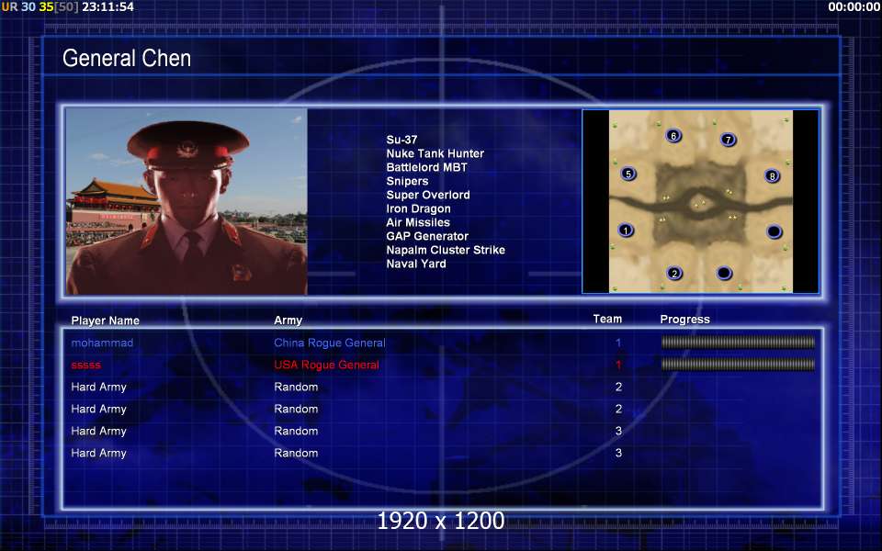Click the "Nuke Tank Hunter" entry

pyautogui.click(x=435, y=153)
